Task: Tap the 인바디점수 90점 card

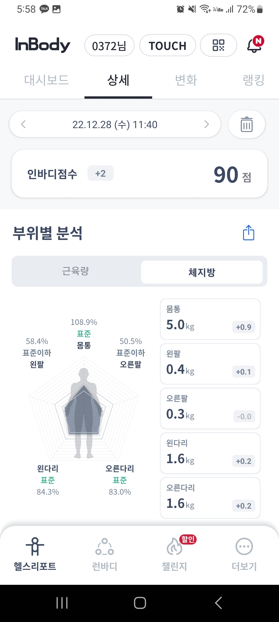Action: click(x=139, y=174)
